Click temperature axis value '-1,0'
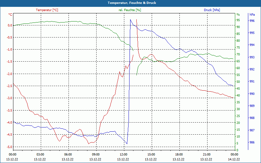This screenshot has width=261, height=163. [x=9, y=50]
